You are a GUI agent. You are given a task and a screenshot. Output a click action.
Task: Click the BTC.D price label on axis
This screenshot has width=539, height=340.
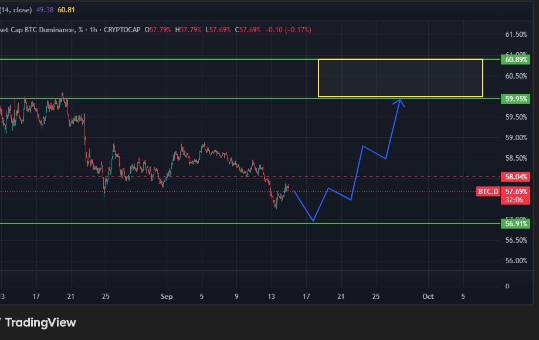tap(487, 191)
